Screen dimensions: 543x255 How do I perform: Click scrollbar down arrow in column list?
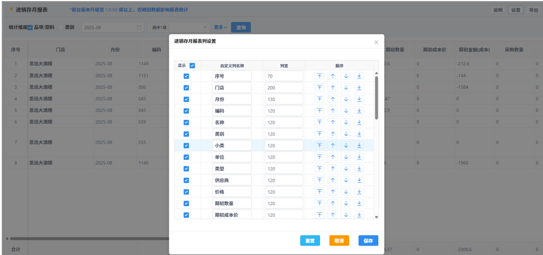376,217
